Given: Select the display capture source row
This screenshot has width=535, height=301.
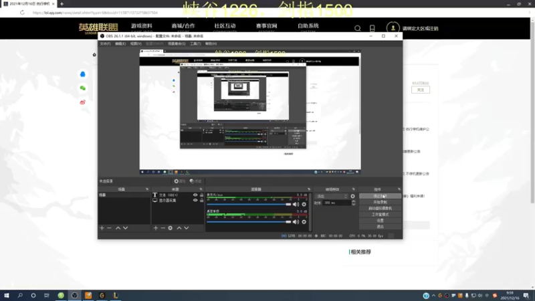Looking at the screenshot, I should click(178, 200).
